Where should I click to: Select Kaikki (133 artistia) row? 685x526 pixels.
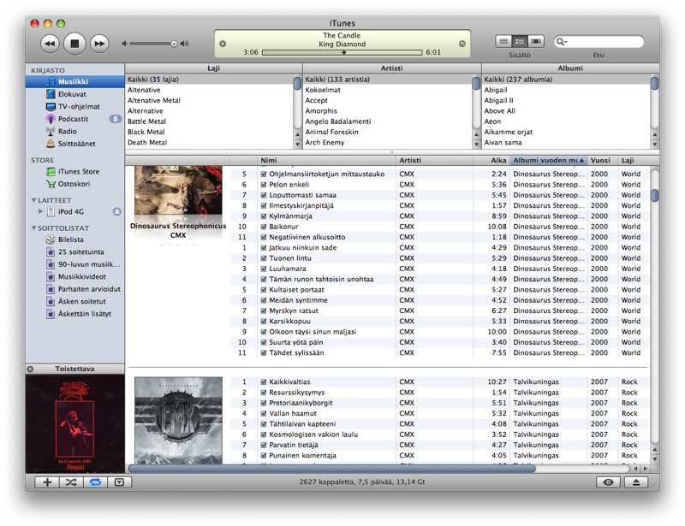point(388,80)
